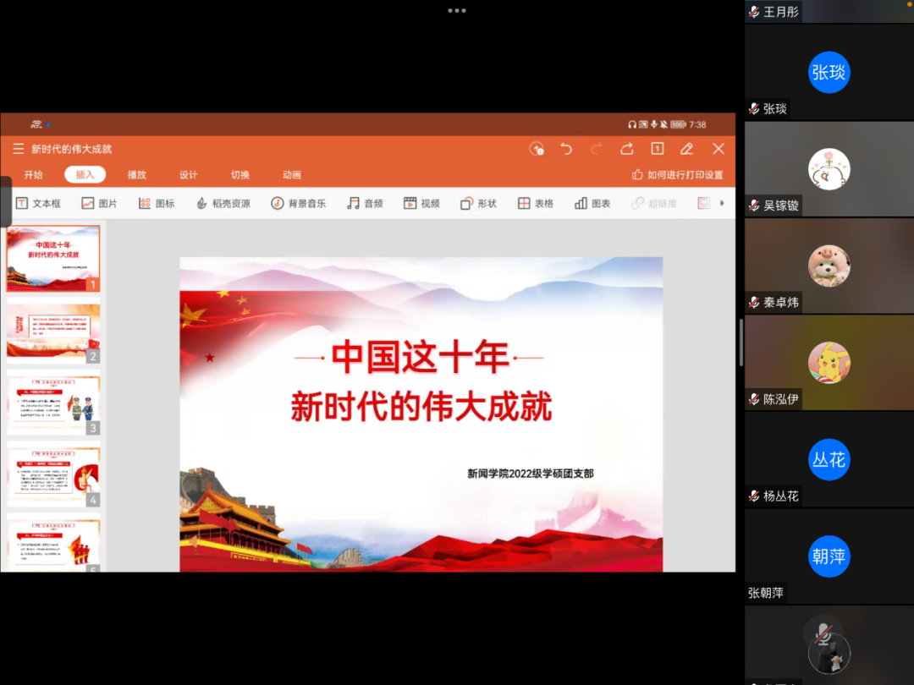Click the left edge slide panel handle
Screen dimensions: 914x685
5,201
